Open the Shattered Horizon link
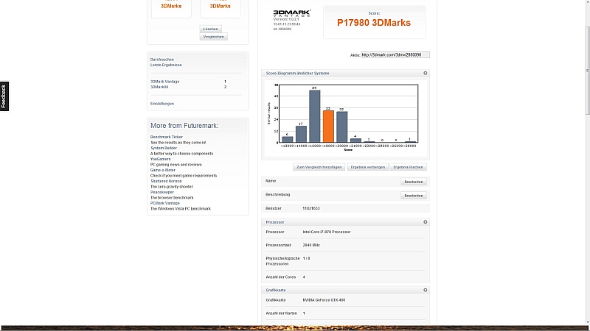 click(x=166, y=181)
